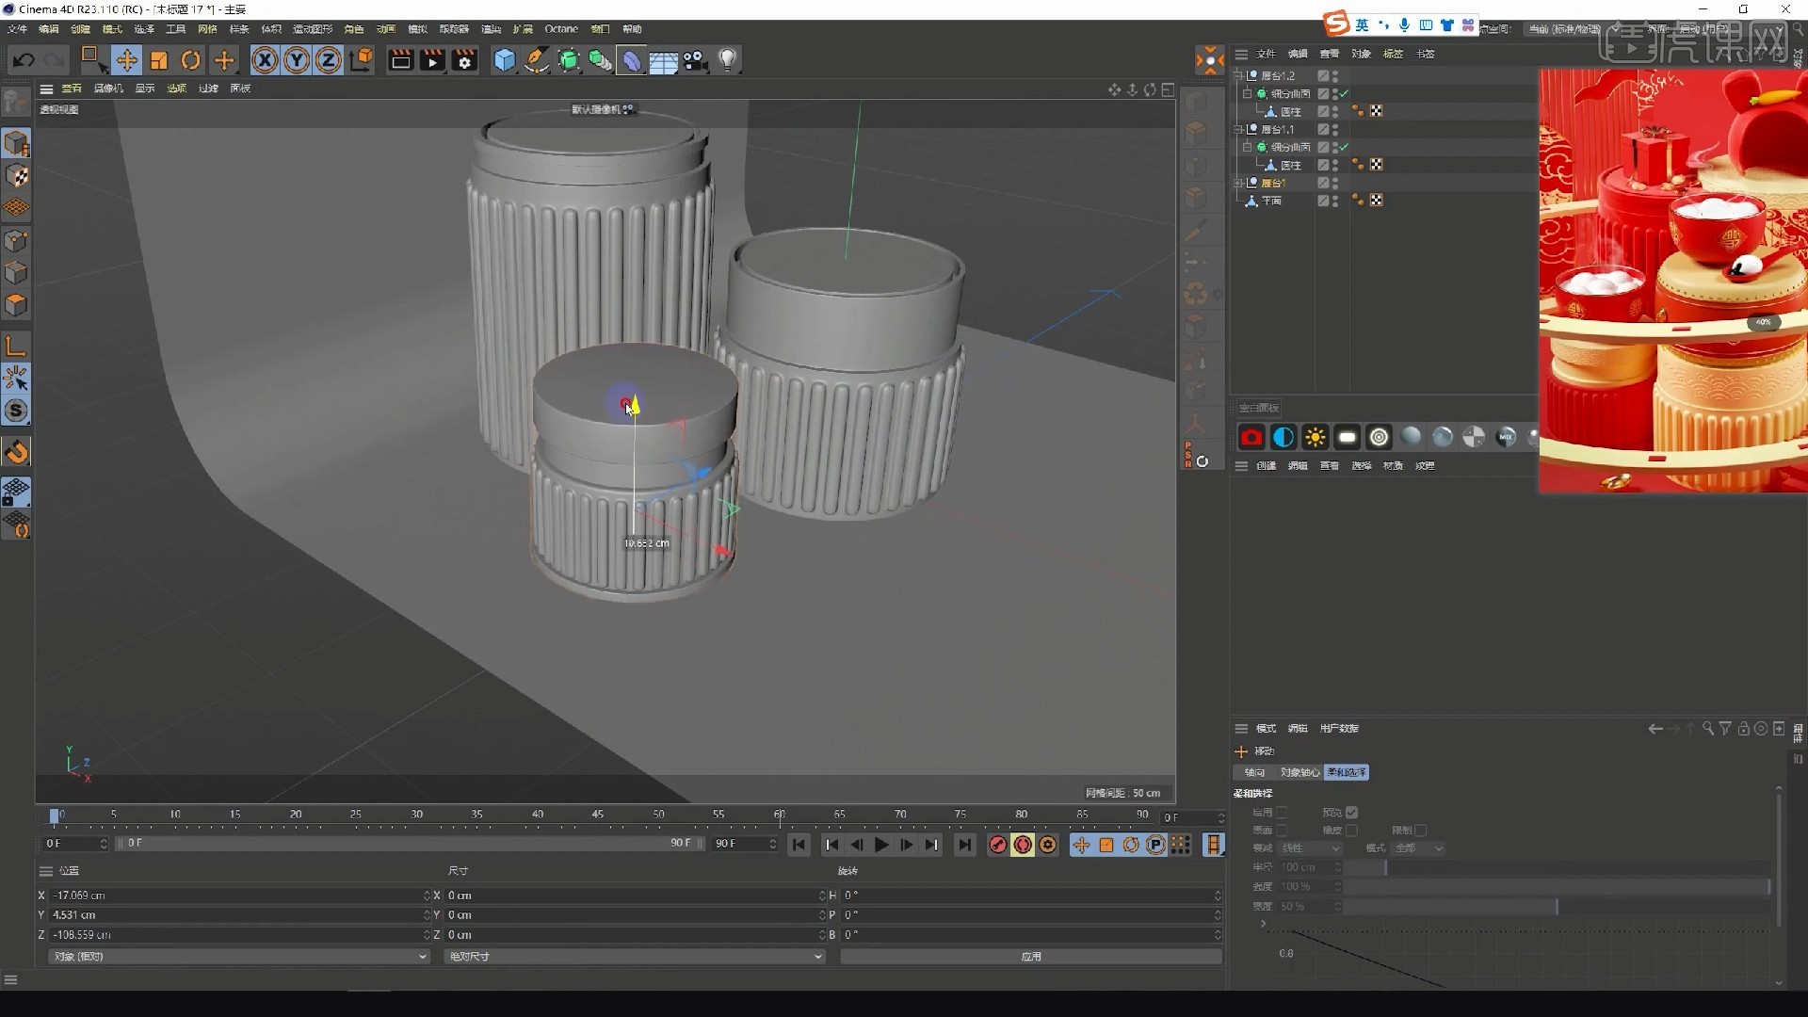Toggle the Snap (S) icon in sidebar
1808x1017 pixels.
point(16,411)
